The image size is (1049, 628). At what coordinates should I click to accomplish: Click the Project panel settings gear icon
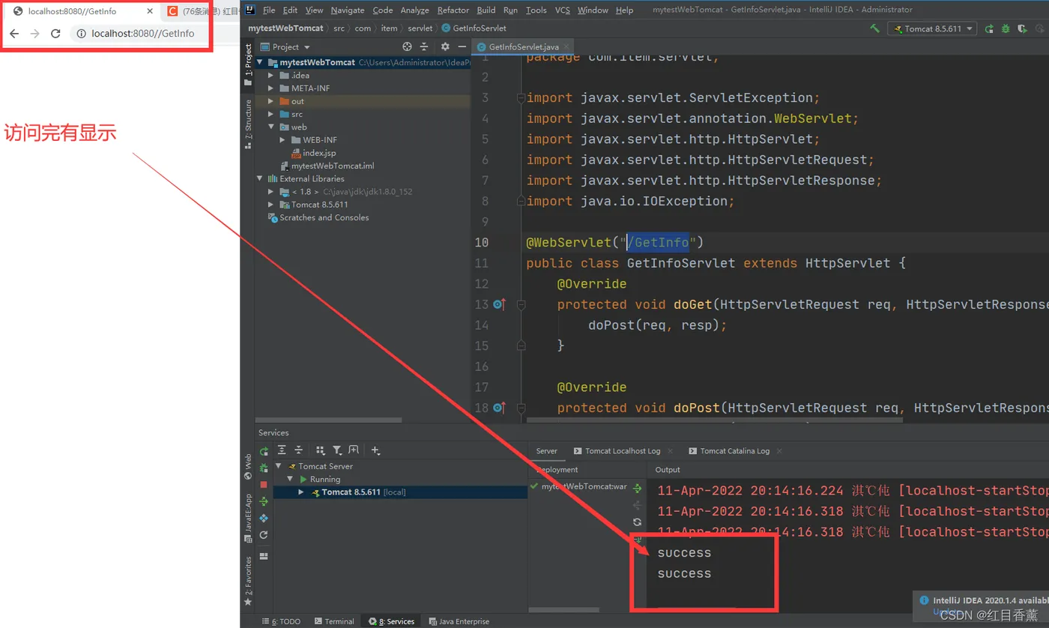(444, 46)
